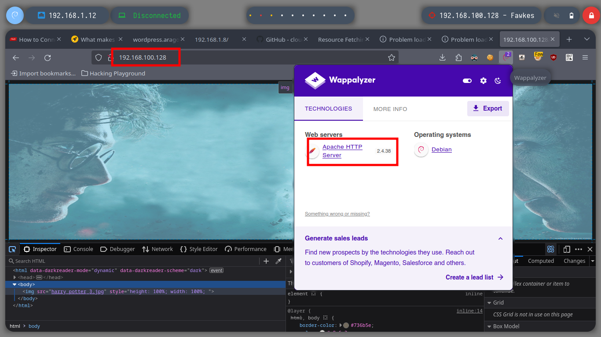
Task: Open the Performance tab
Action: [x=246, y=249]
